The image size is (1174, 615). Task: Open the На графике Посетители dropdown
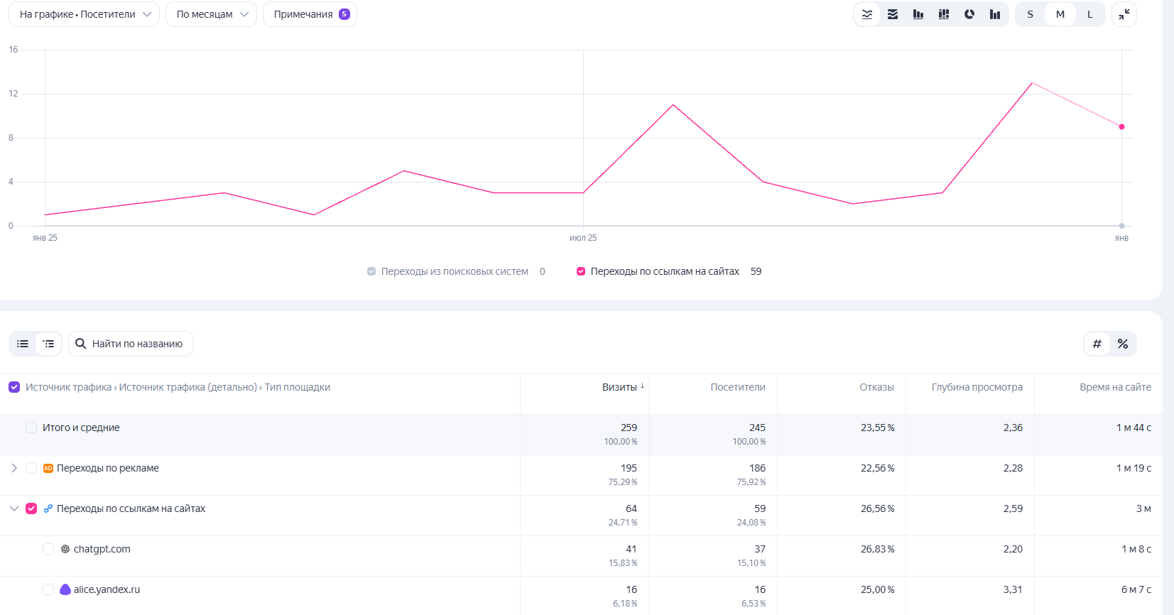point(85,14)
